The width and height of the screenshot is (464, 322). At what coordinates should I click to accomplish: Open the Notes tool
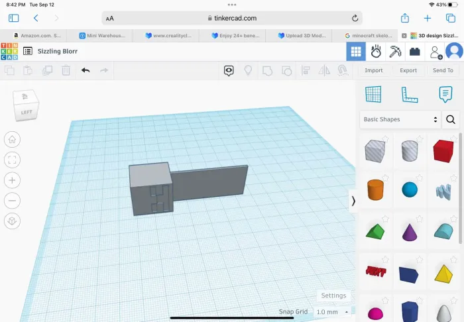point(445,95)
